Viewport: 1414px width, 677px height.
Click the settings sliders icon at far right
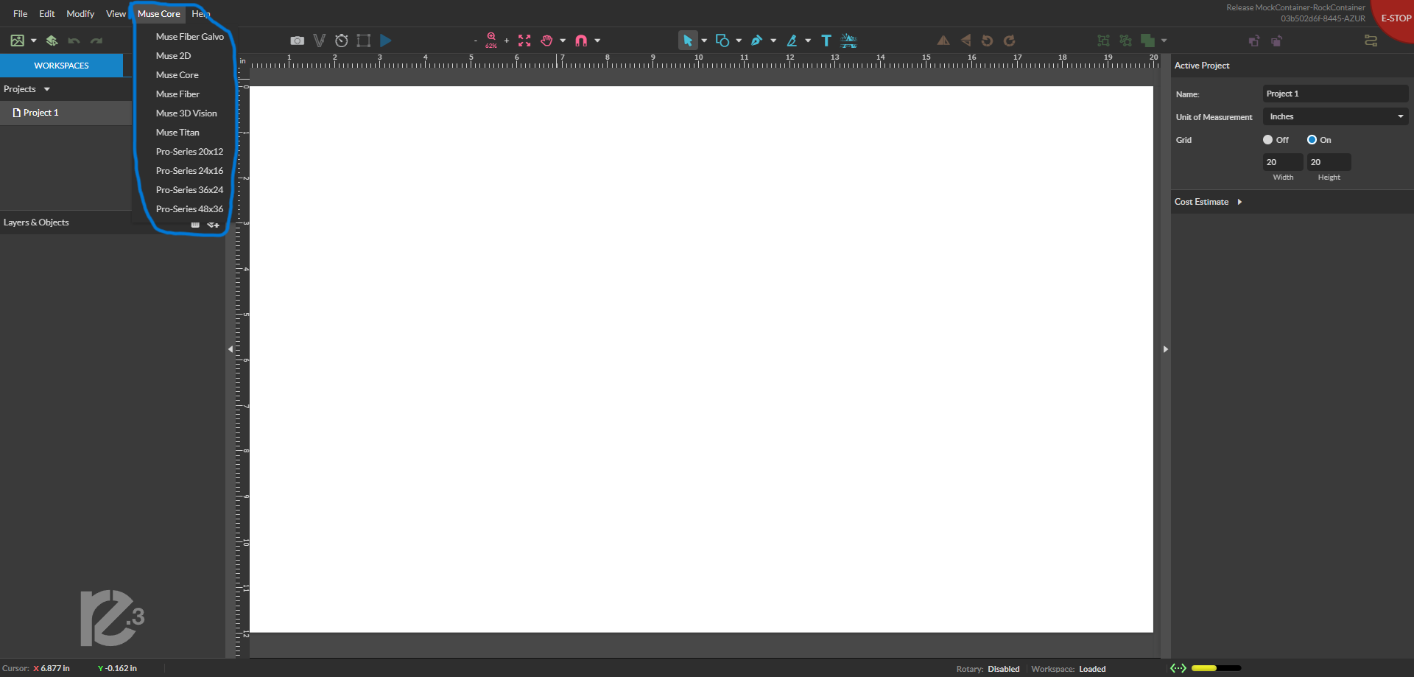(x=1371, y=41)
